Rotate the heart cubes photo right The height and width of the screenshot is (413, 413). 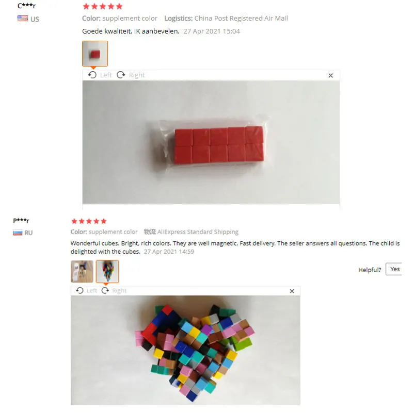coord(114,290)
